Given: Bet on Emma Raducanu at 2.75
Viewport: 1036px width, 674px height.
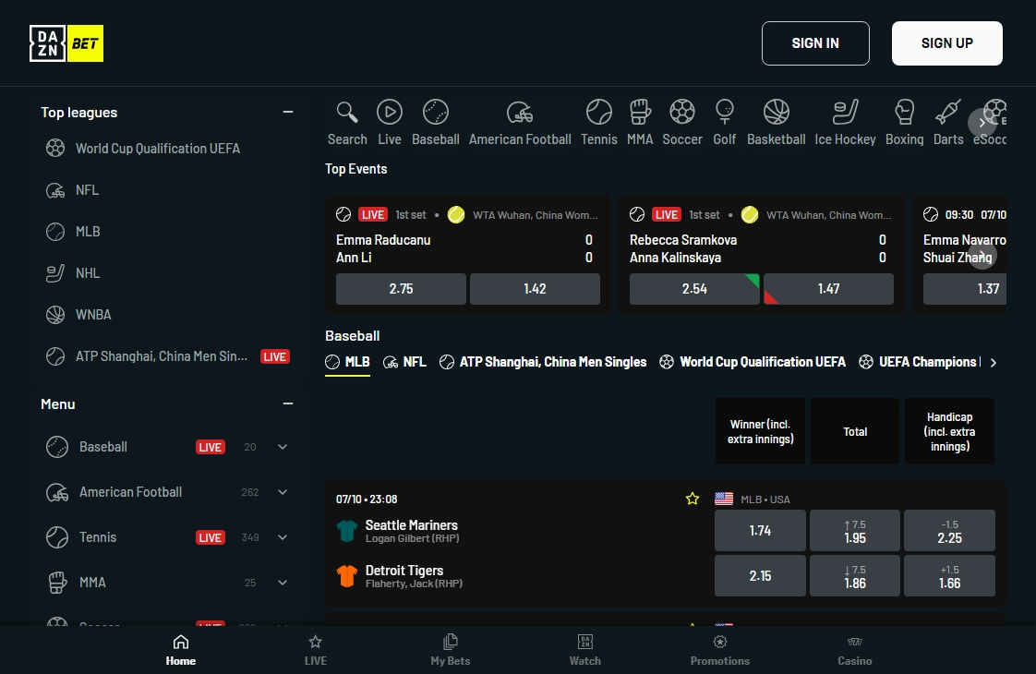Looking at the screenshot, I should pos(401,289).
